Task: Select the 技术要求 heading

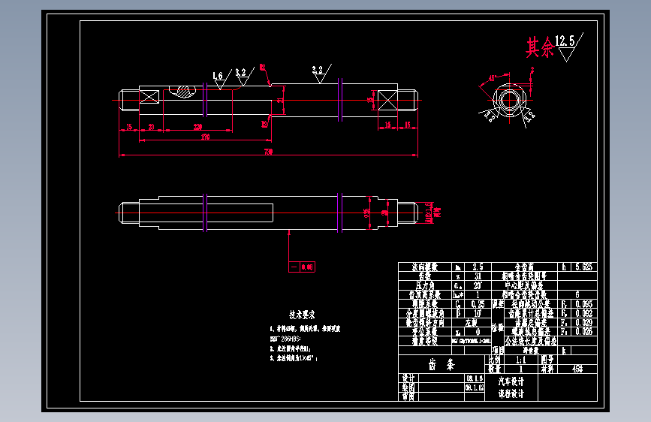Action: click(303, 315)
